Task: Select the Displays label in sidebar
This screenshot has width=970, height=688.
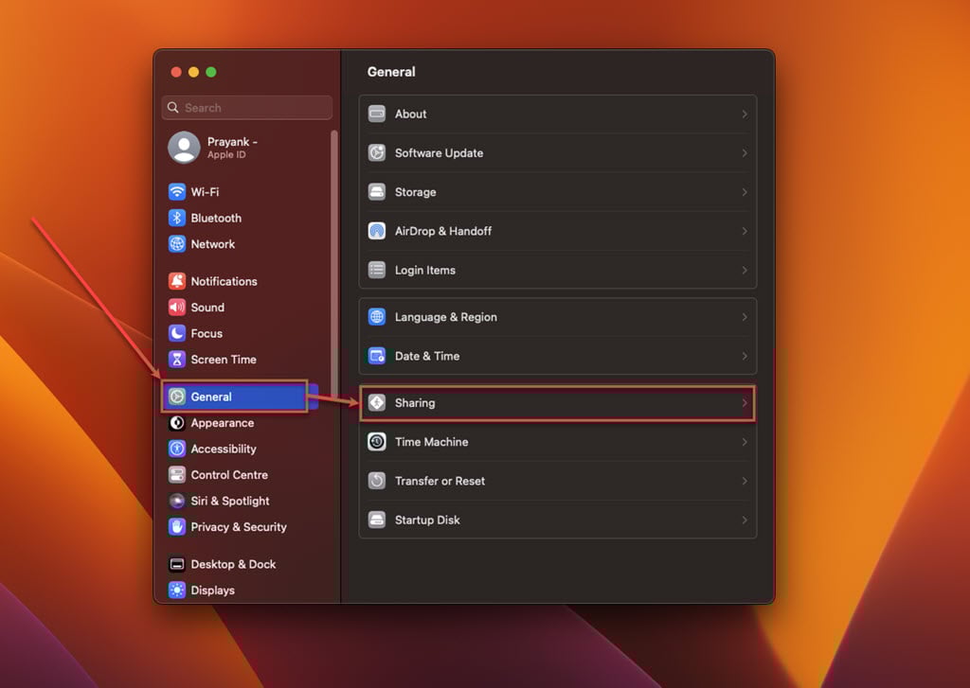Action: click(x=212, y=590)
